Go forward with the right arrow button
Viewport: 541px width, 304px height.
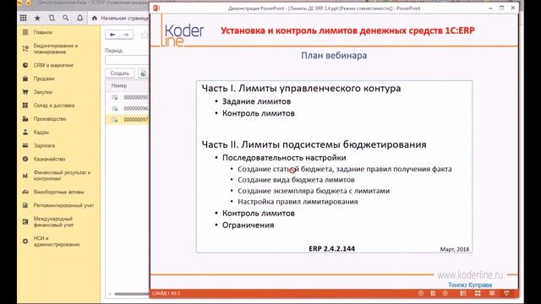click(126, 35)
